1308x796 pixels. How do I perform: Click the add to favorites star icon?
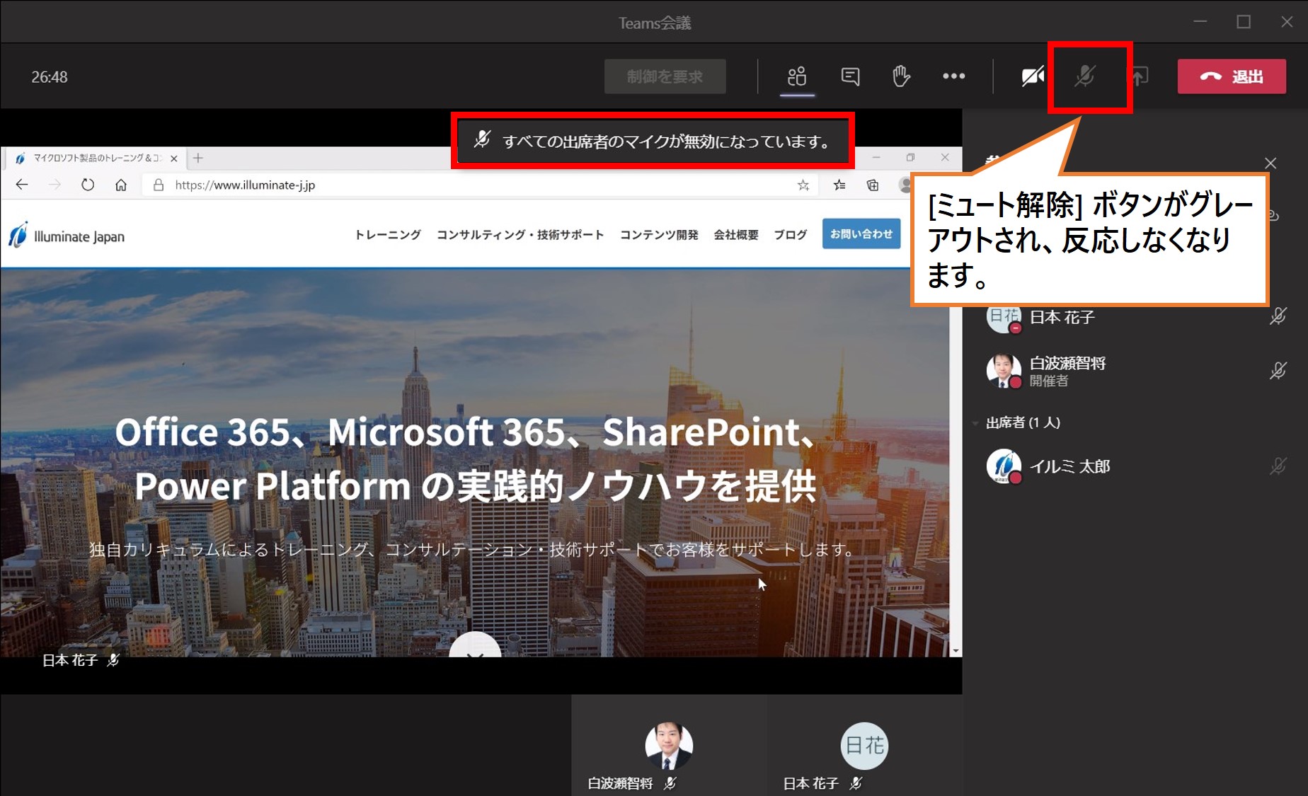click(803, 185)
